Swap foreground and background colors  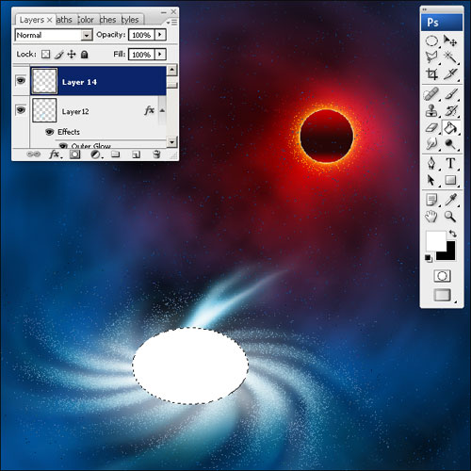pyautogui.click(x=452, y=234)
